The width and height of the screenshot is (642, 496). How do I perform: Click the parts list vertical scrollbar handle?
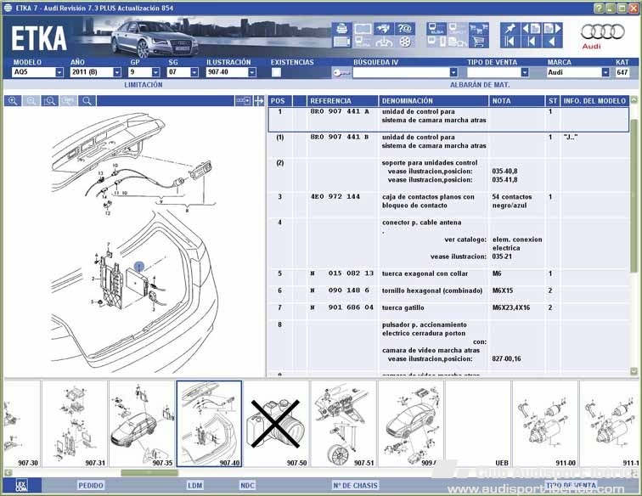[634, 194]
